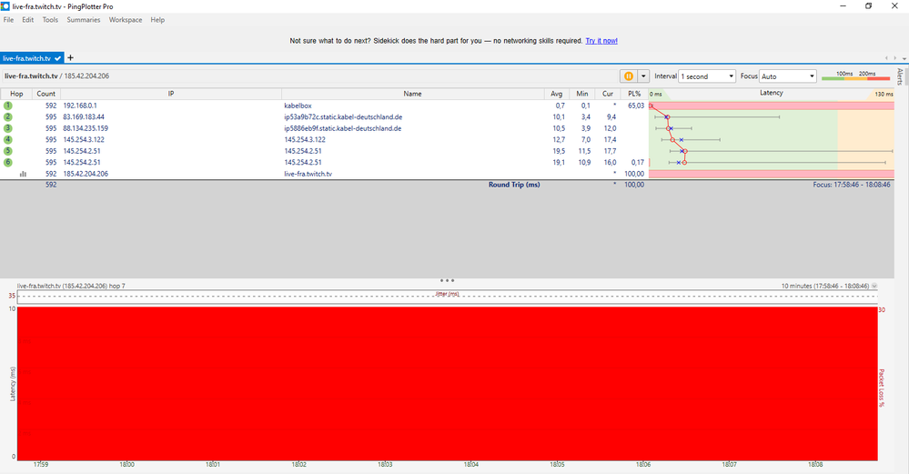The width and height of the screenshot is (909, 474).
Task: Click live-fra.twitch.tv name in hop table
Action: click(308, 174)
